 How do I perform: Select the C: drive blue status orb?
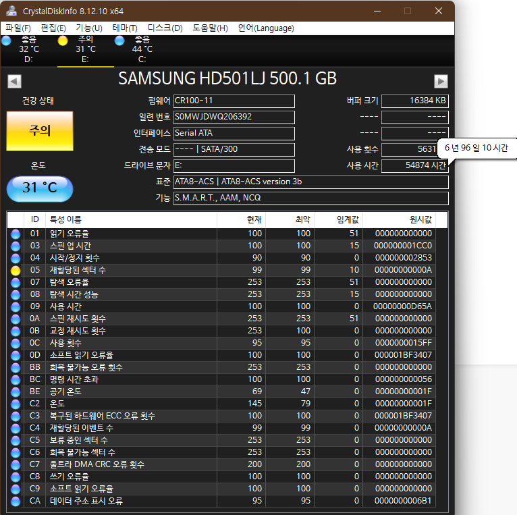(119, 41)
